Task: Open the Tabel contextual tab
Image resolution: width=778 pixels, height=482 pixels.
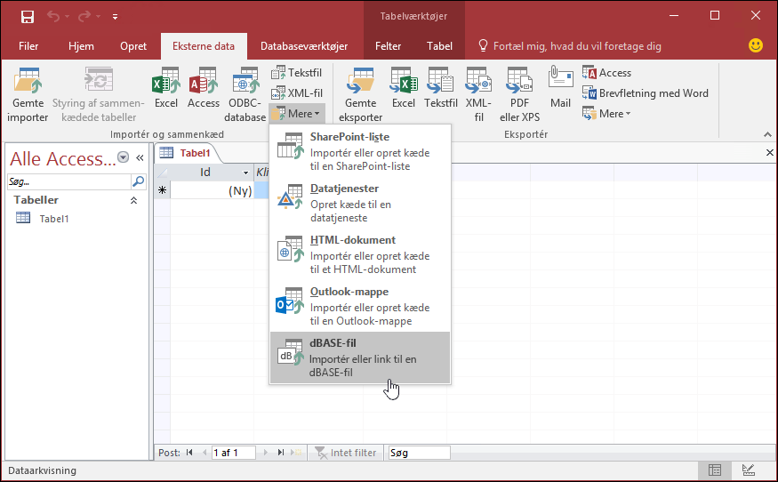Action: coord(439,46)
